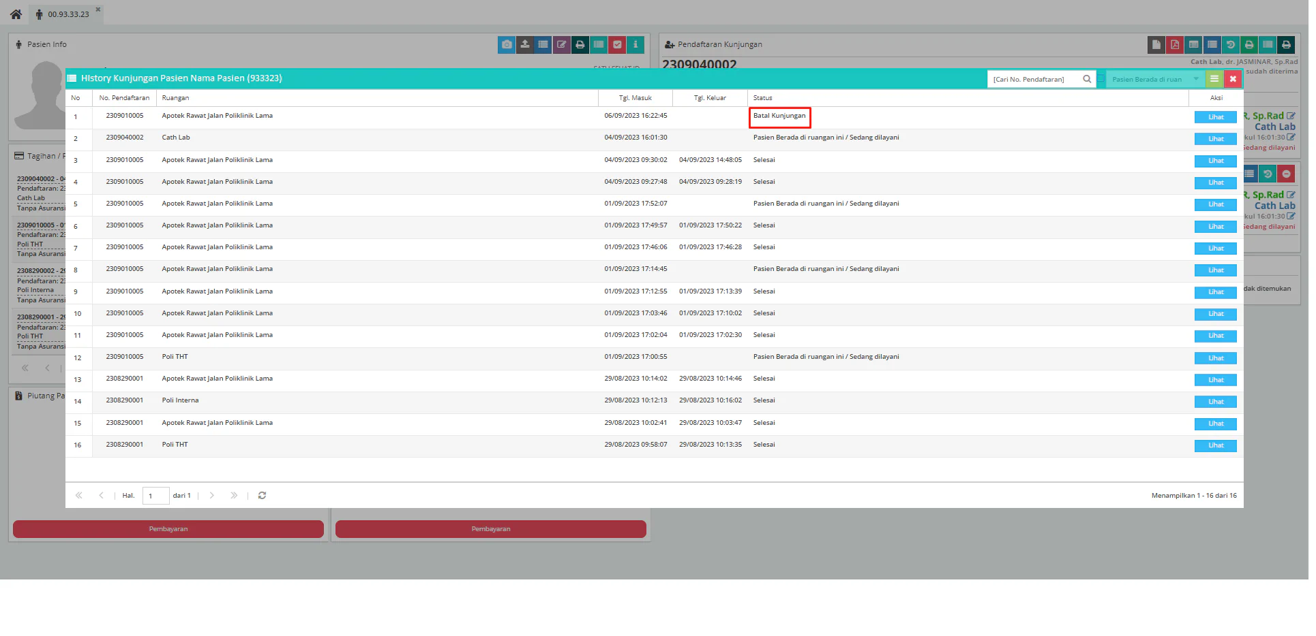This screenshot has height=636, width=1316.
Task: Refresh the History Kunjungan table
Action: (x=262, y=496)
